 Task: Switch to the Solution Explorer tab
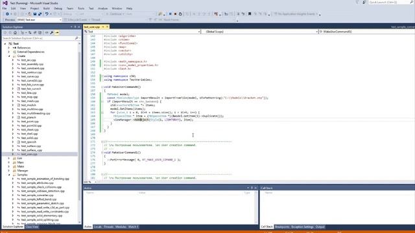click(13, 227)
